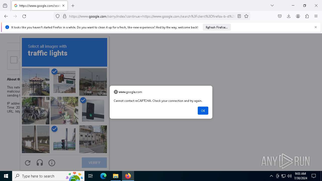Show hidden system tray icons
Screen dimensions: 322x181
click(x=271, y=176)
